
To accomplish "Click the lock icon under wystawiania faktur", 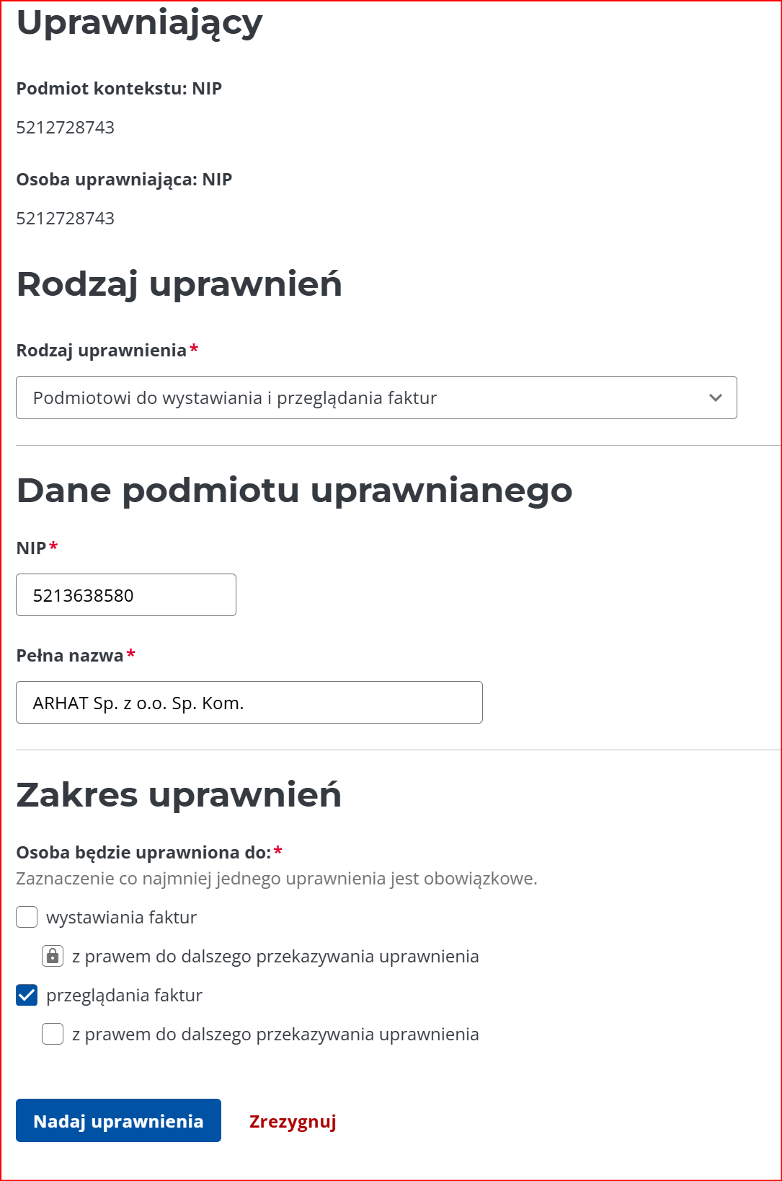I will tap(53, 956).
